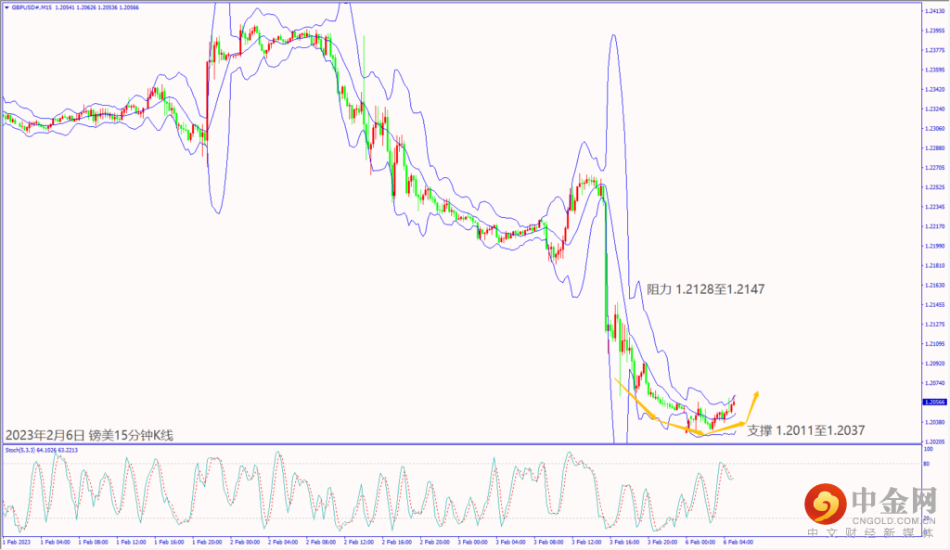Image resolution: width=950 pixels, height=550 pixels.
Task: Select the resistance label 阻力 1.2128至1.2147
Action: (704, 289)
